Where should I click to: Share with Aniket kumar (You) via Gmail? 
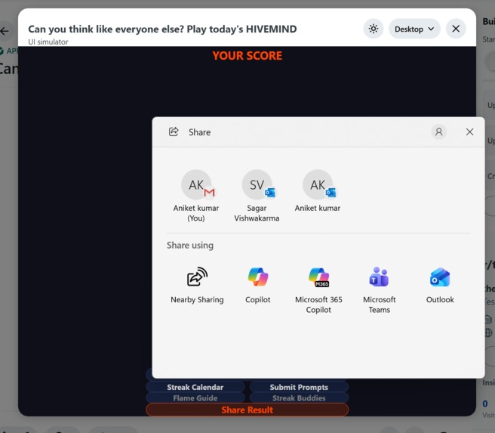coord(196,196)
